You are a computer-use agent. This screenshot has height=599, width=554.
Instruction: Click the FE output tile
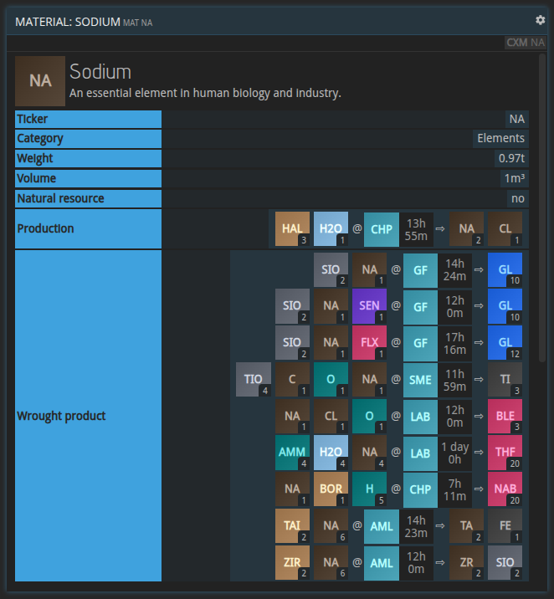[505, 525]
